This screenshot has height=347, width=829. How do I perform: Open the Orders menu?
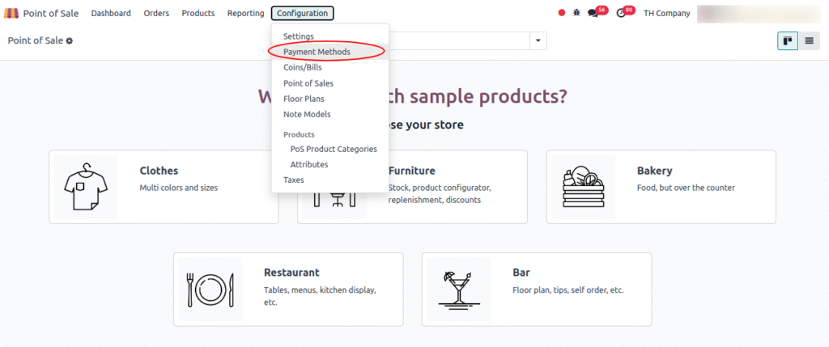(x=156, y=13)
